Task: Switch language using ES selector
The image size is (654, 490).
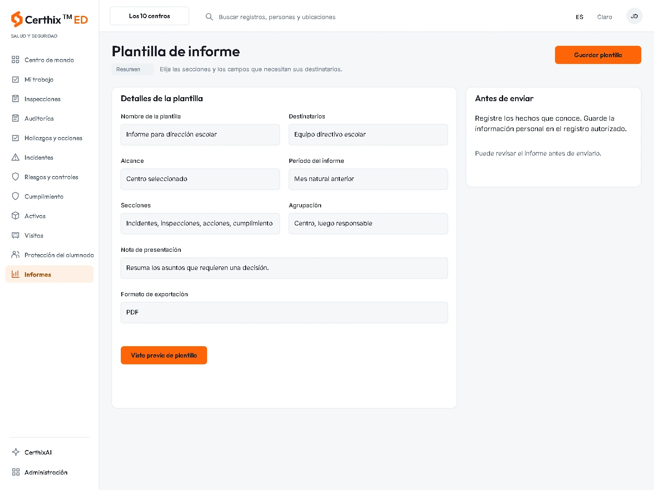Action: coord(580,17)
